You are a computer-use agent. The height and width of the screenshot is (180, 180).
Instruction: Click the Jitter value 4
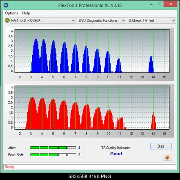click(x=79, y=148)
